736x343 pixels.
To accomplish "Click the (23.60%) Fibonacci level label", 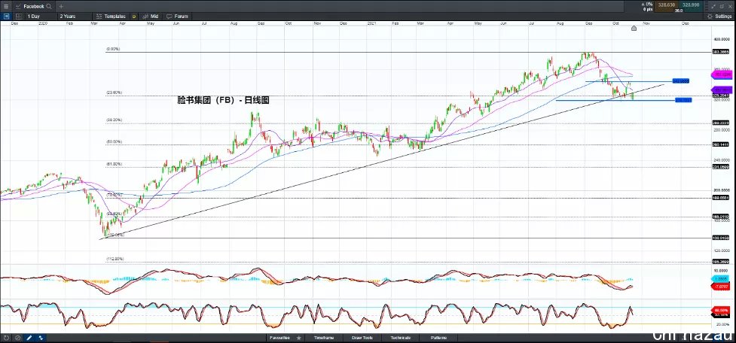I will tap(114, 93).
